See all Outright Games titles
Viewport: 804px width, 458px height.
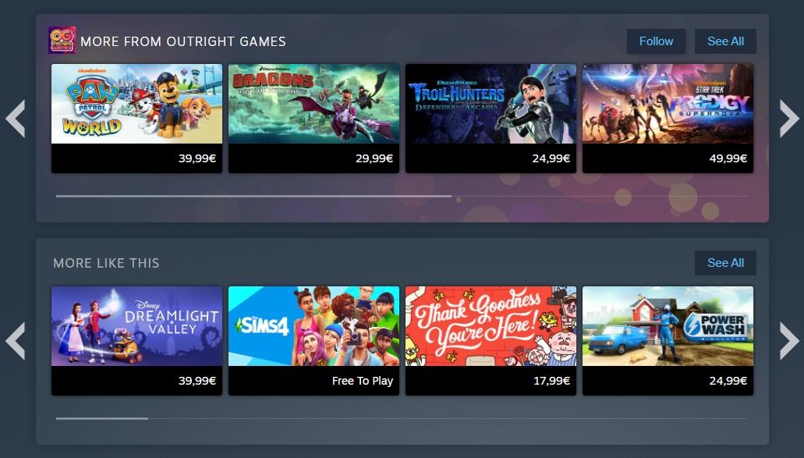point(725,41)
